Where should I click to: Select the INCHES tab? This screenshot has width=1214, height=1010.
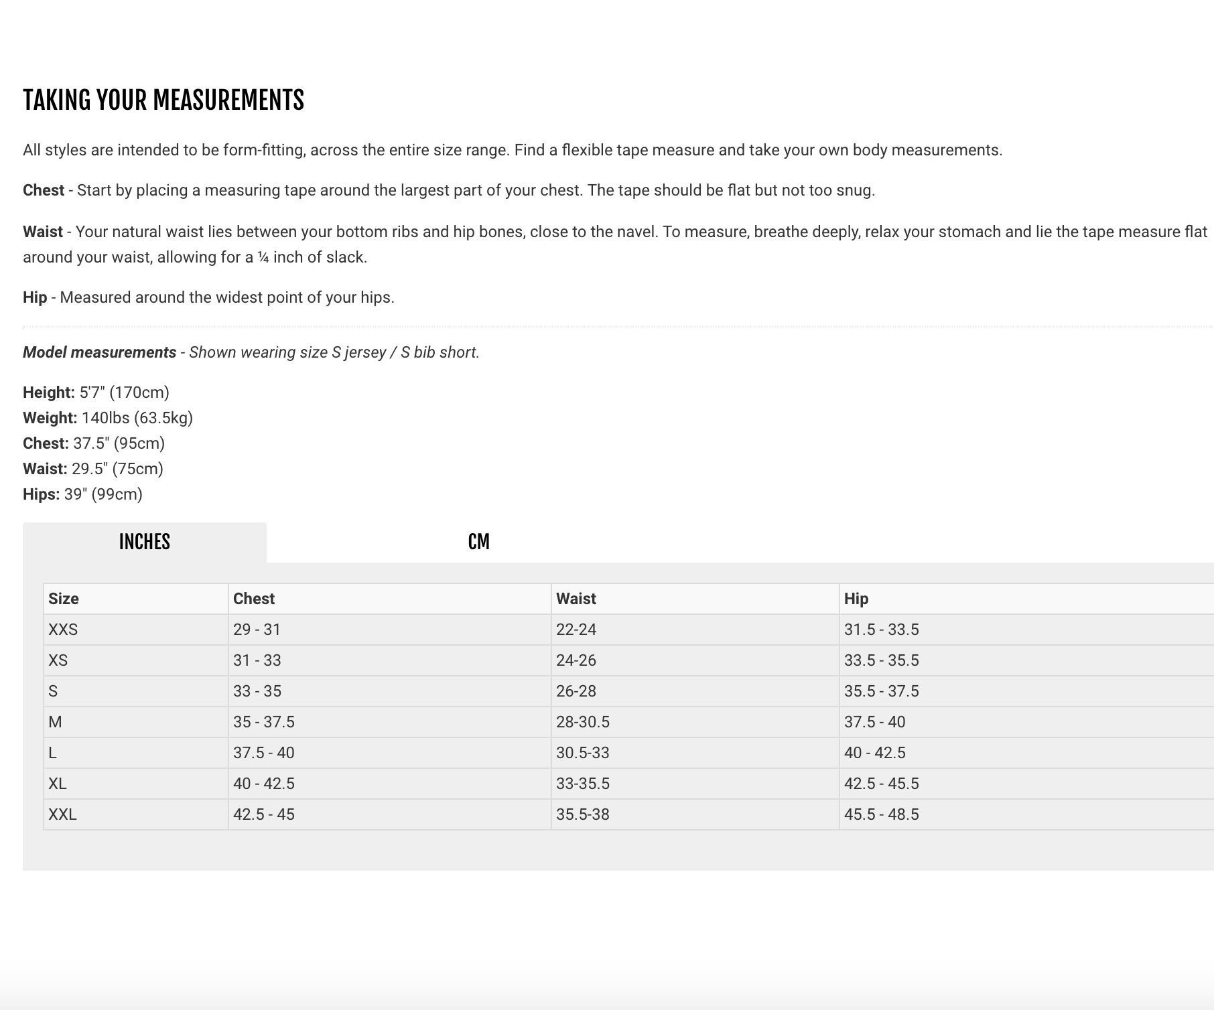[145, 542]
